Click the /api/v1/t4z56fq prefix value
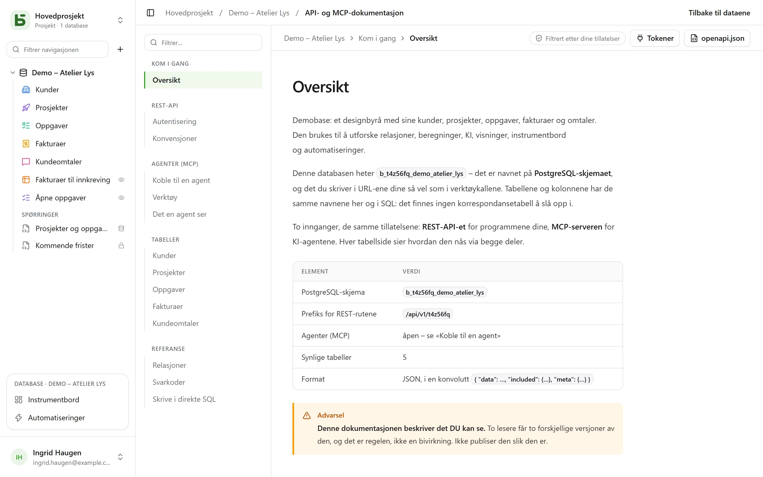 tap(428, 314)
